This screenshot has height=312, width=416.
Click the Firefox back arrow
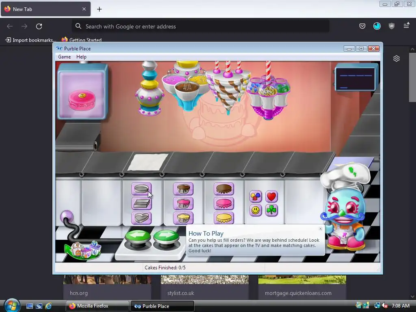tap(10, 26)
